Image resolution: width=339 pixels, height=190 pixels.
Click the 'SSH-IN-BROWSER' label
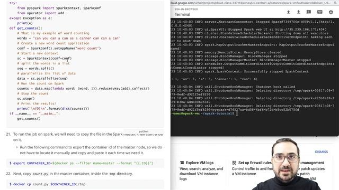click(x=186, y=9)
